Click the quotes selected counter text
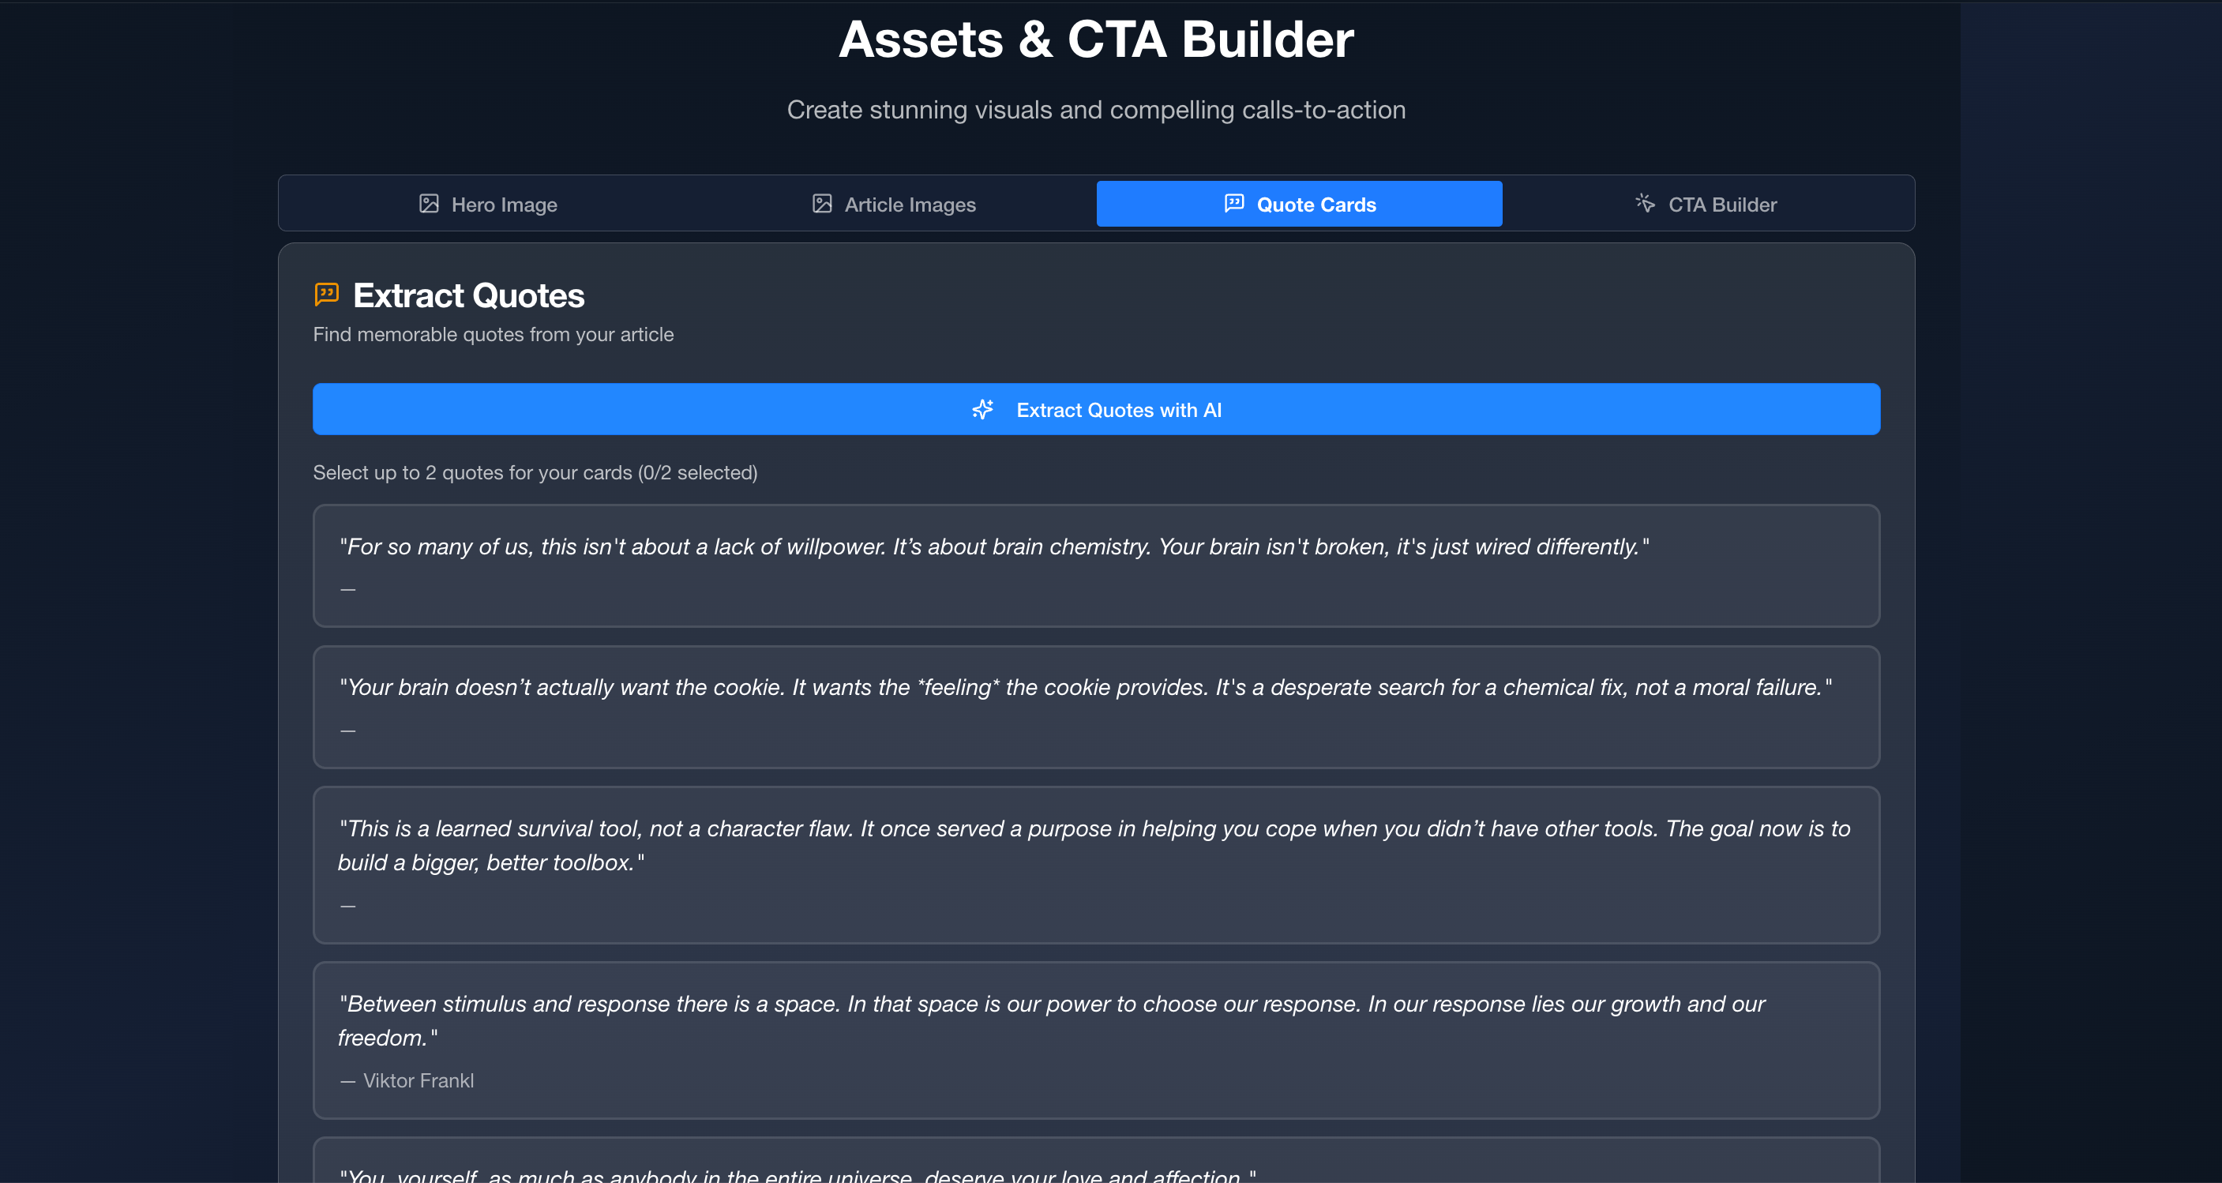2222x1183 pixels. pos(535,473)
